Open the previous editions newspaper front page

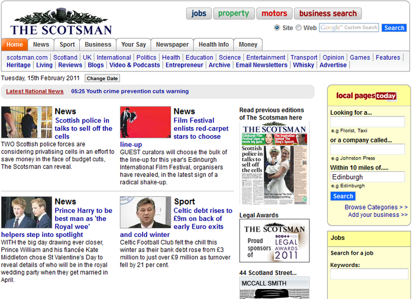point(274,163)
